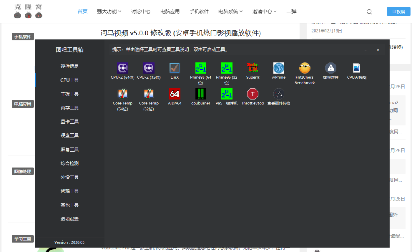Viewport: 412px width, 252px height.
Task: Open the 主板工具 category
Action: click(x=70, y=94)
